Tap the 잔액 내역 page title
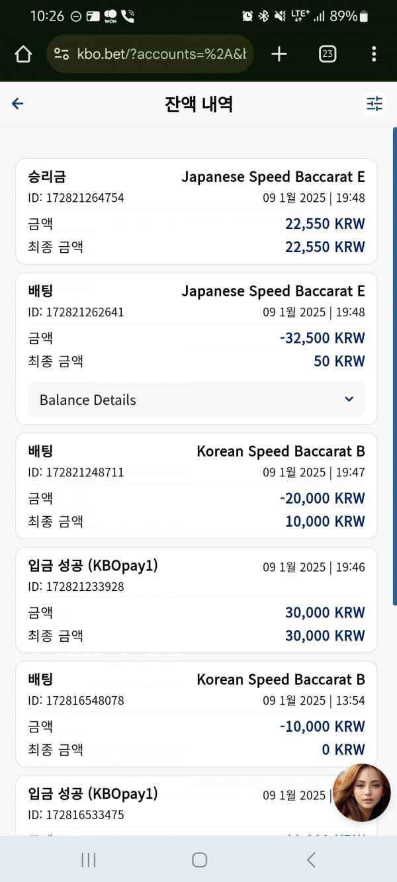 pyautogui.click(x=198, y=104)
